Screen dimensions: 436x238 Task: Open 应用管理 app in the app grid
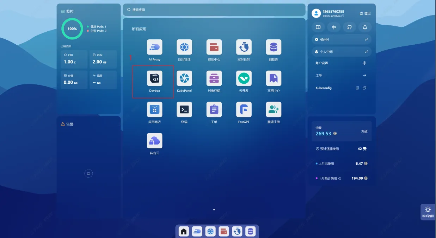point(184,47)
